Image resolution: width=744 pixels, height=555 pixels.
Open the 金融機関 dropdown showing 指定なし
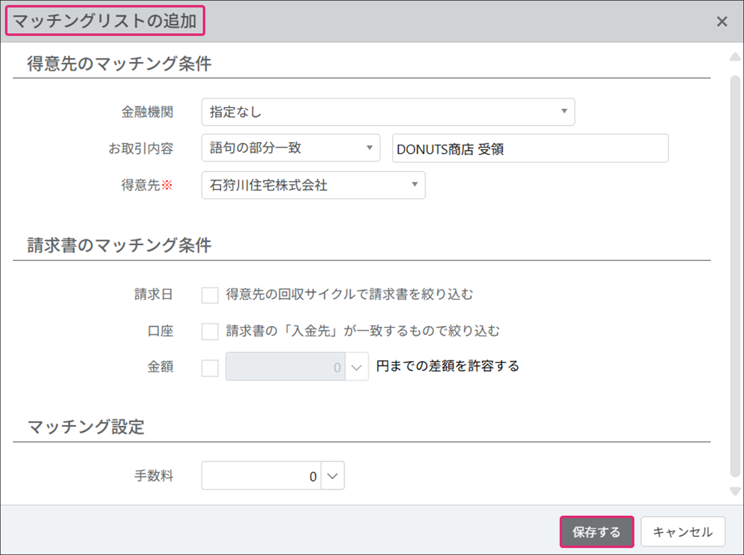tap(388, 112)
